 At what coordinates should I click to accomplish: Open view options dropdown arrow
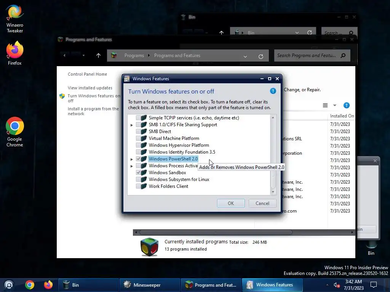coord(335,105)
